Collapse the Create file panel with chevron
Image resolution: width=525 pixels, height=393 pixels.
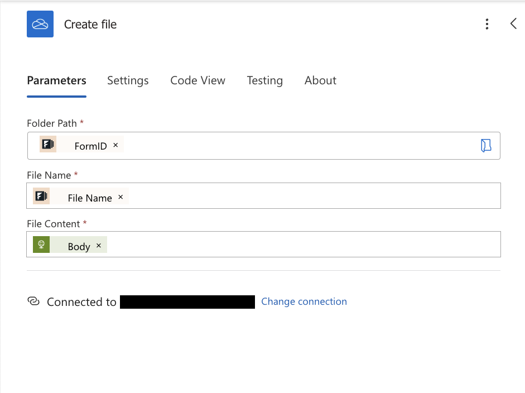coord(513,23)
